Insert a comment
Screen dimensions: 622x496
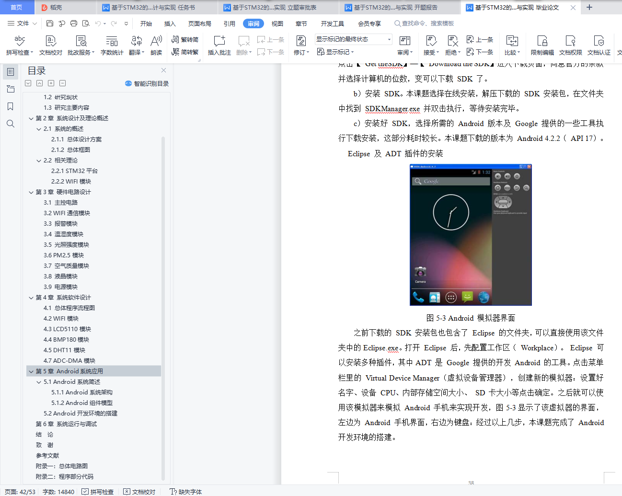point(219,46)
